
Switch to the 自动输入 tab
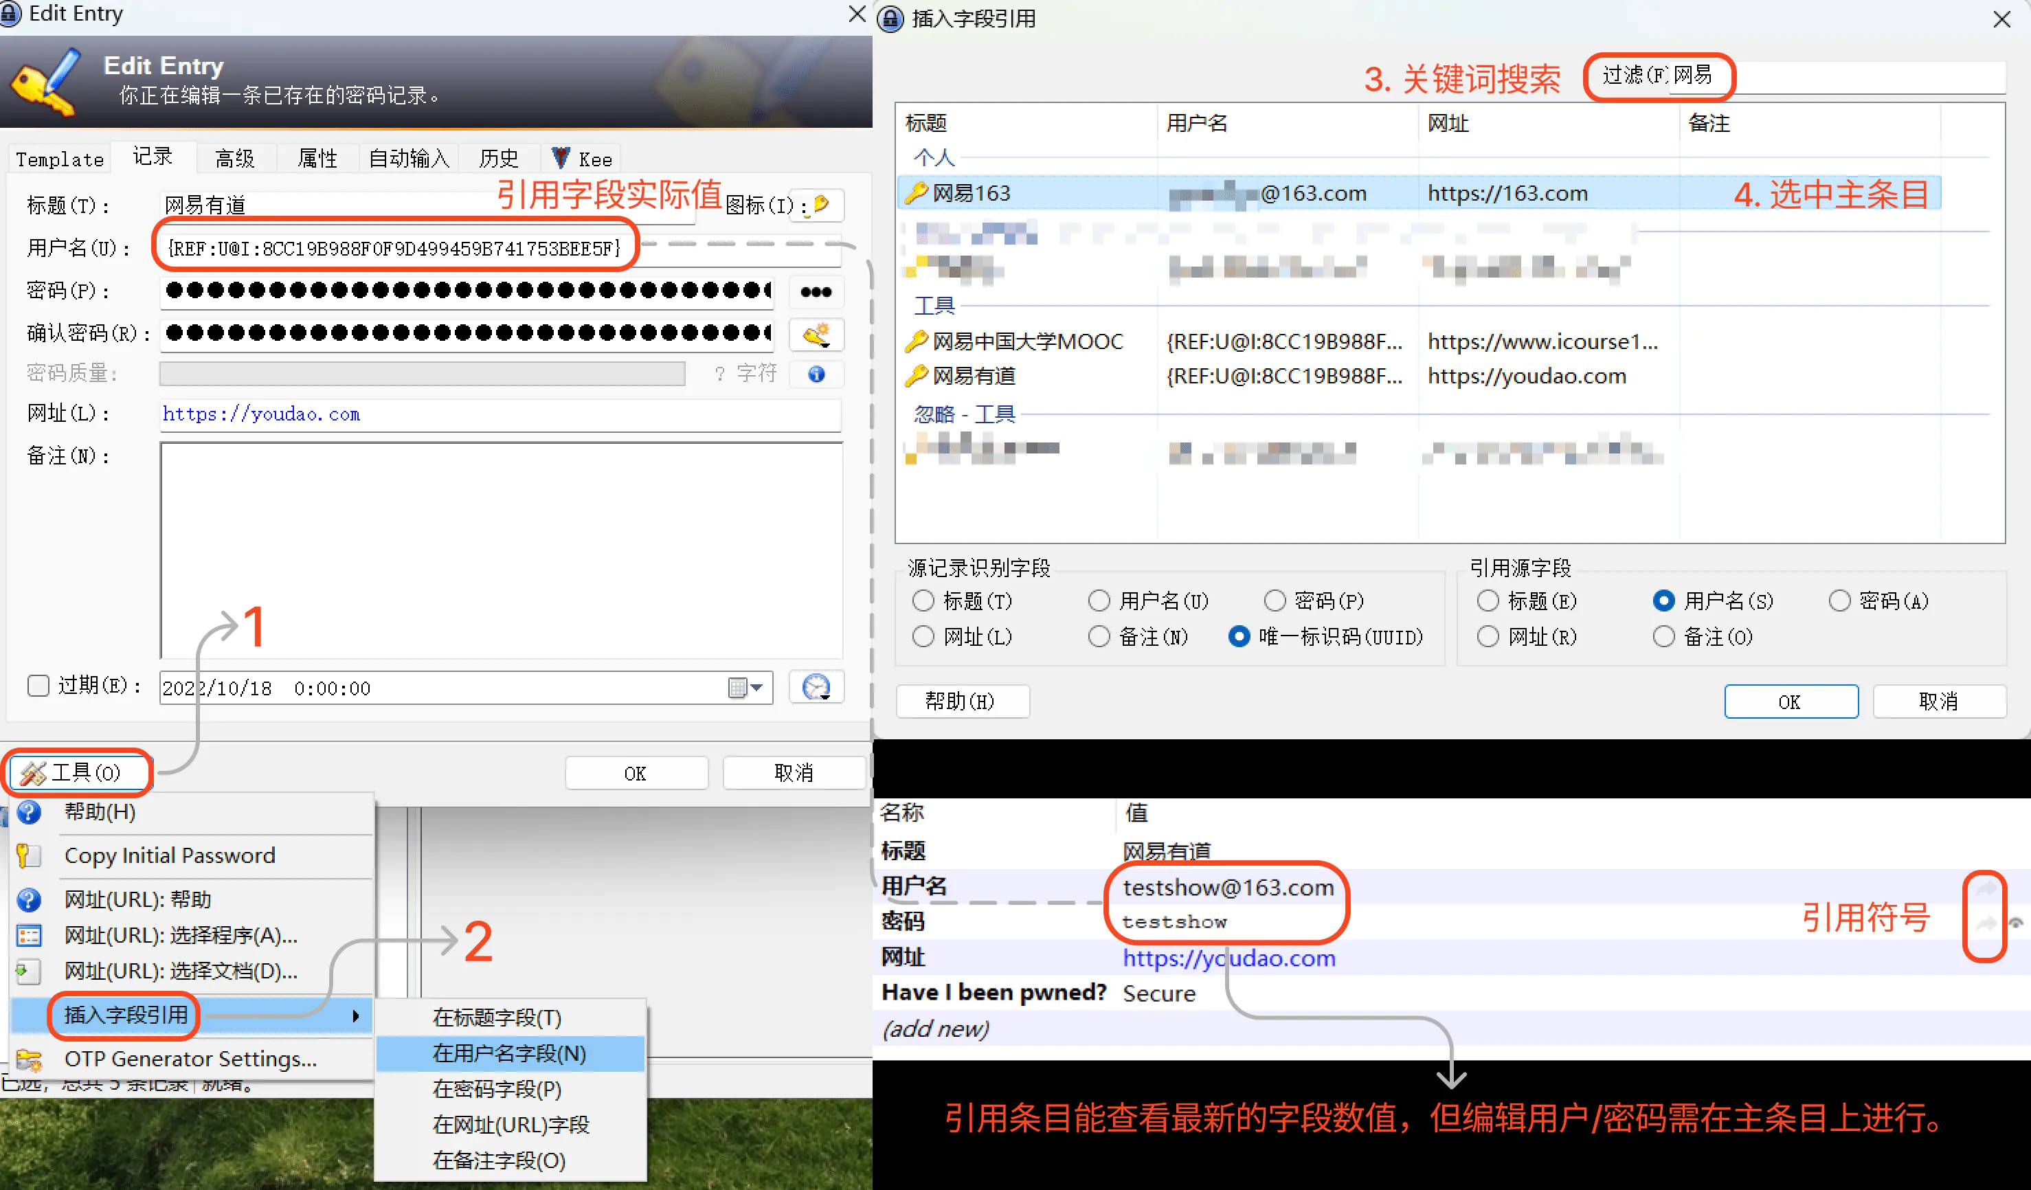click(x=409, y=159)
